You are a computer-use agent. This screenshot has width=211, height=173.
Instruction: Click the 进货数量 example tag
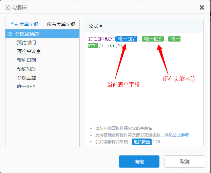click(x=141, y=142)
